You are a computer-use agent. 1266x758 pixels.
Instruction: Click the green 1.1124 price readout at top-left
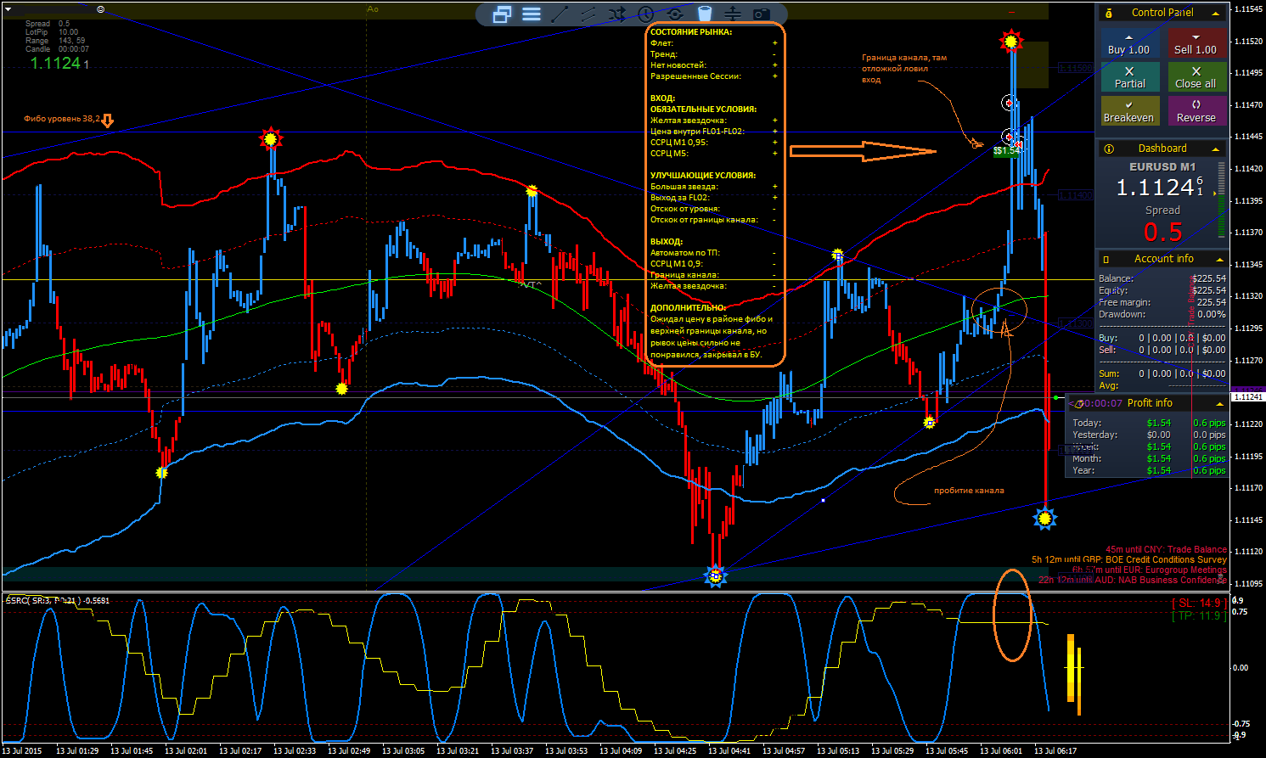56,63
